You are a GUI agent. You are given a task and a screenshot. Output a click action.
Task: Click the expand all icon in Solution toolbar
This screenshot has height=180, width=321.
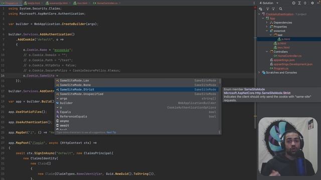(299, 3)
